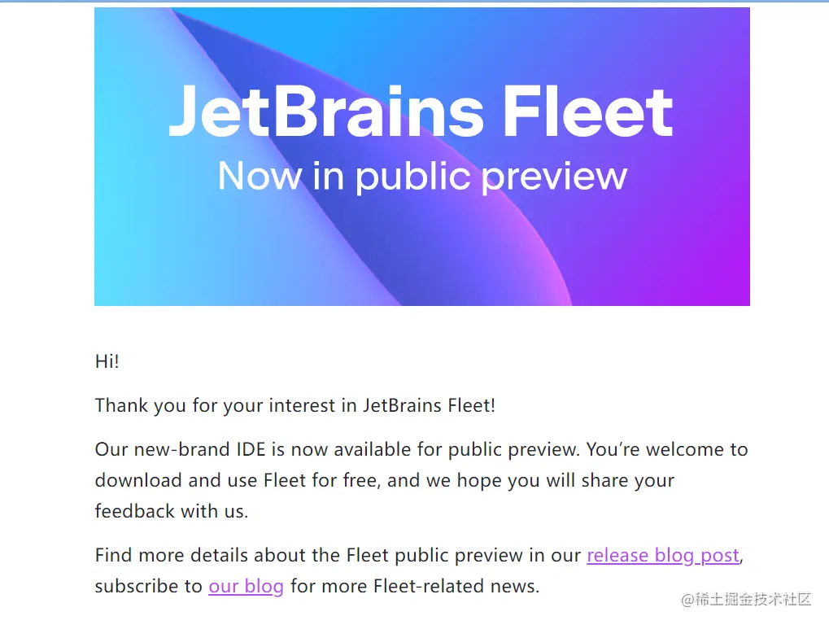Click the "subscribe to" text
Image resolution: width=829 pixels, height=625 pixels.
148,586
